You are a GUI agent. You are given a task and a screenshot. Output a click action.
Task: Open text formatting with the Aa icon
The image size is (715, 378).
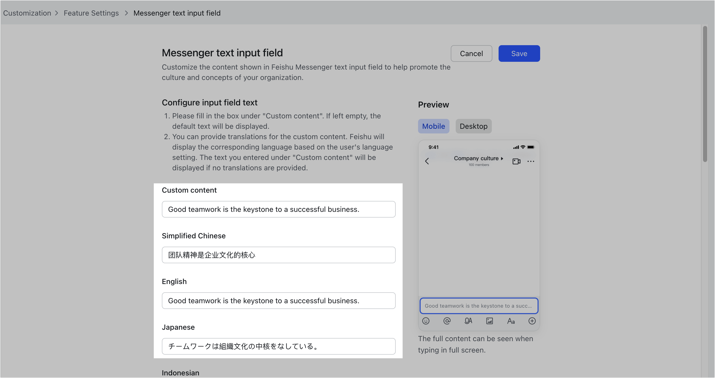(511, 321)
